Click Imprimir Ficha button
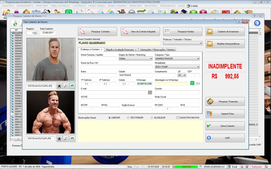This screenshot has height=169, width=271. click(x=225, y=114)
